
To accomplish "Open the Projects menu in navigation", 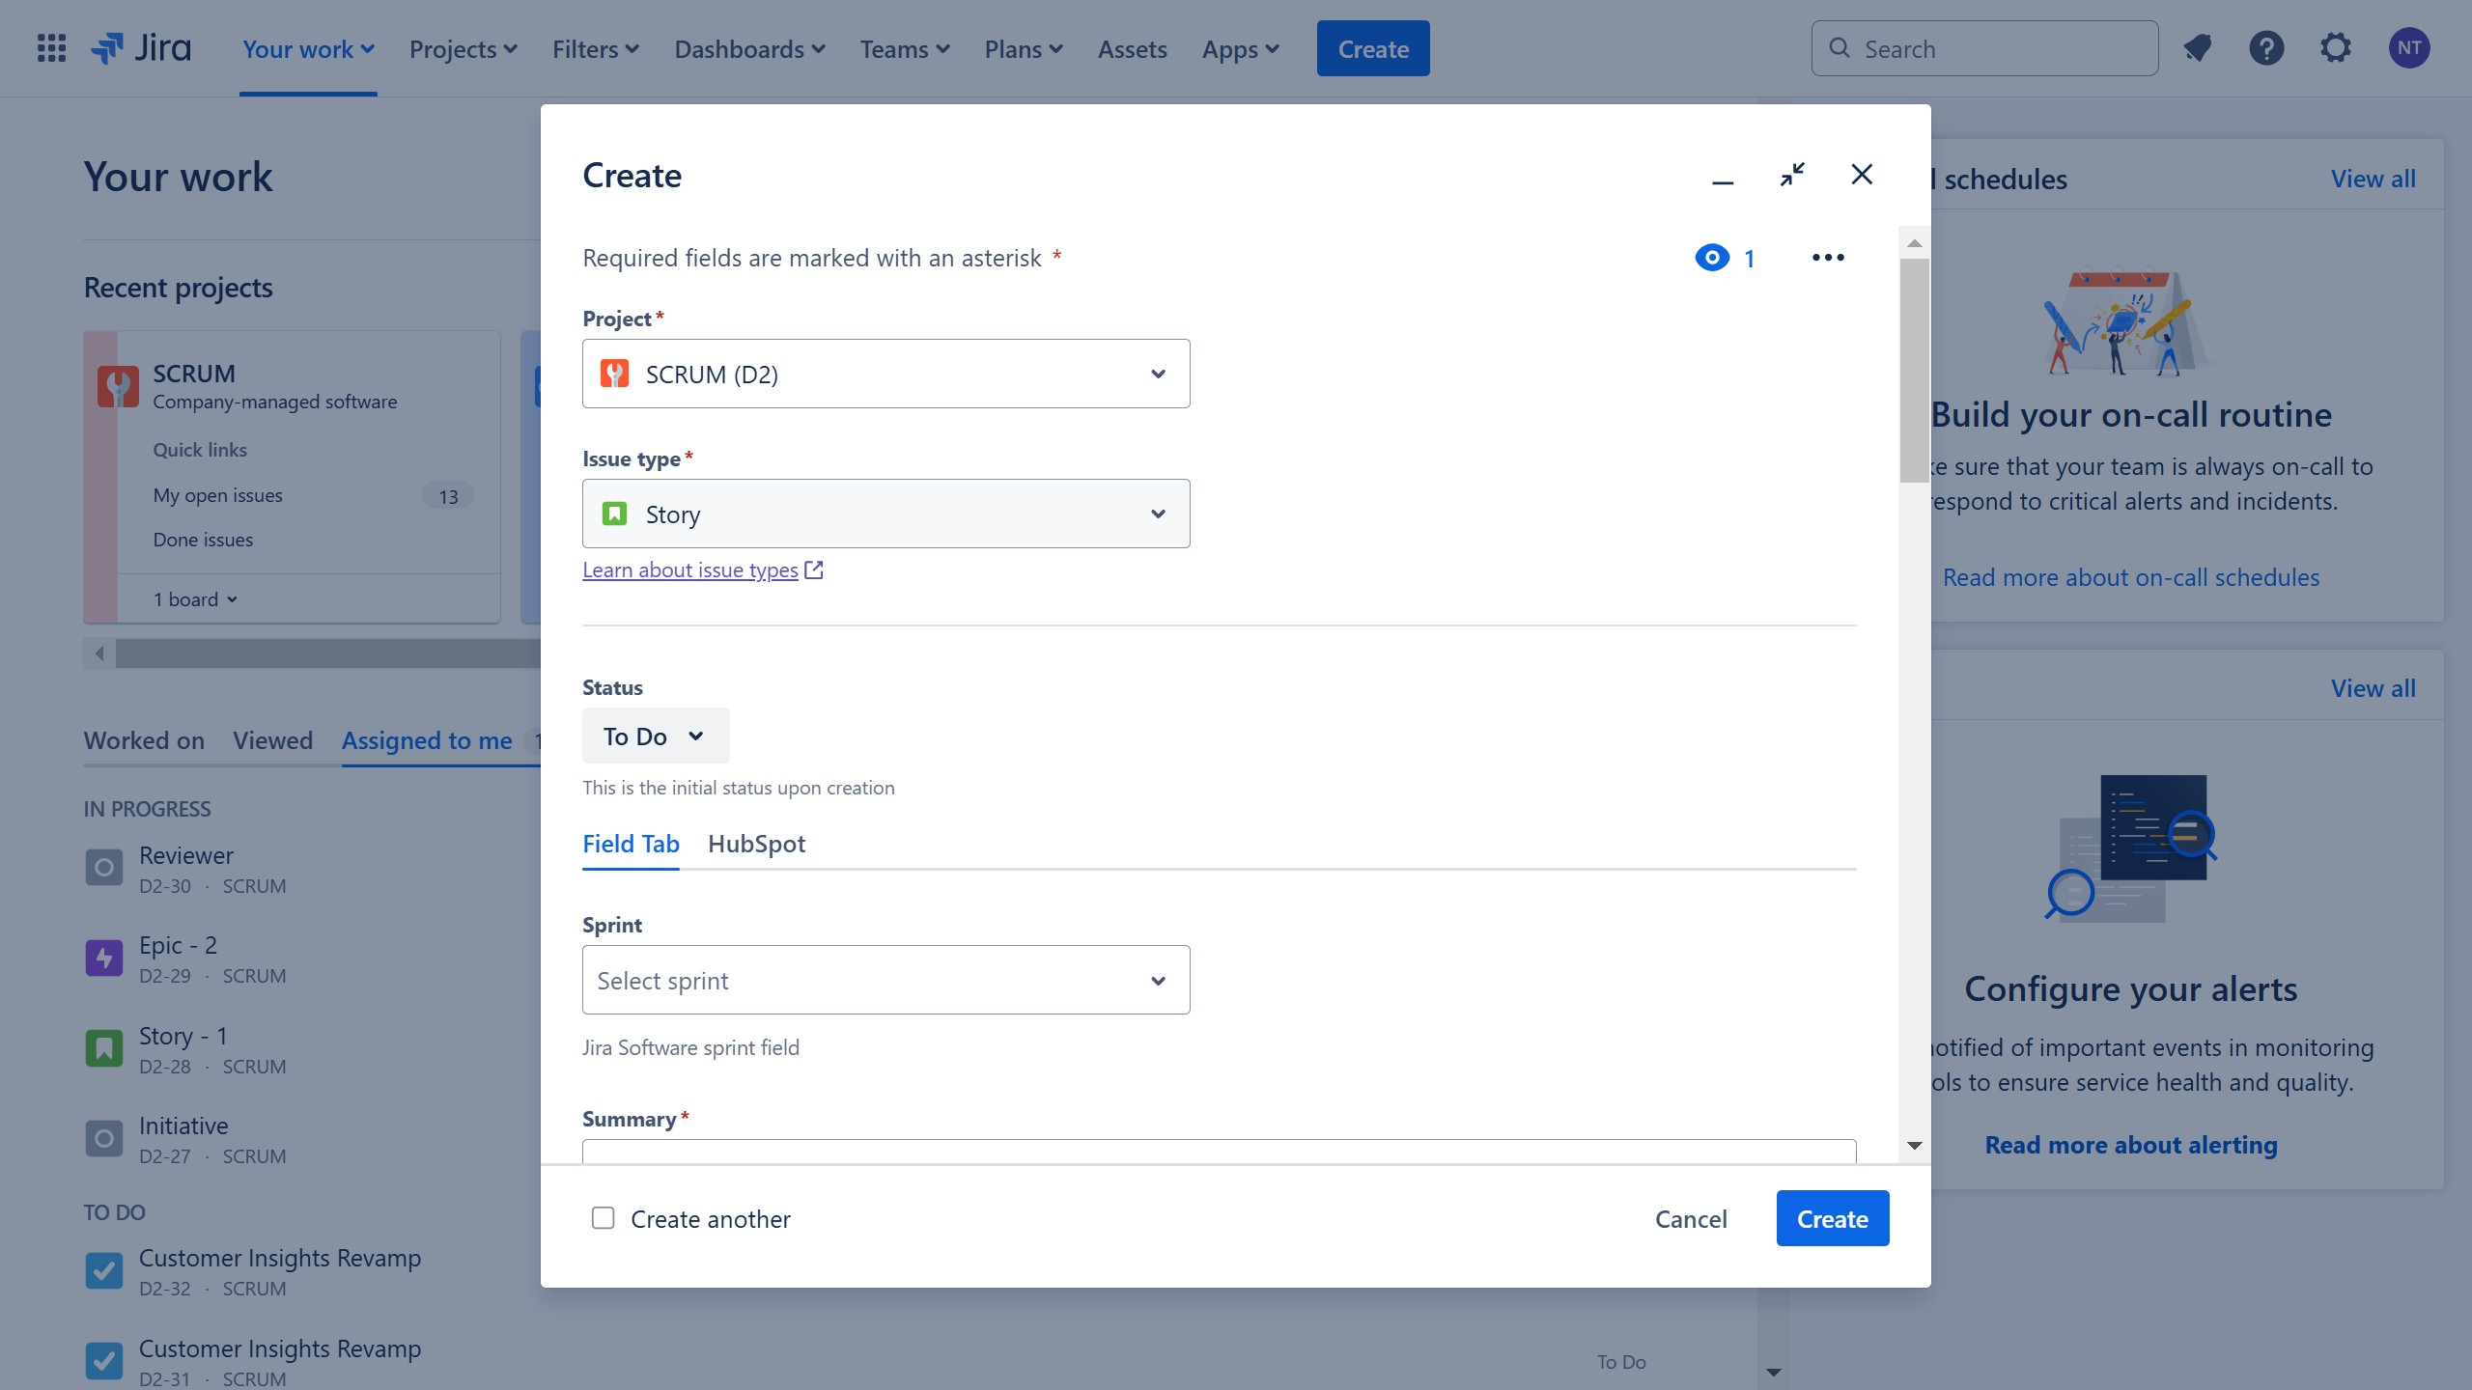I will coord(463,49).
